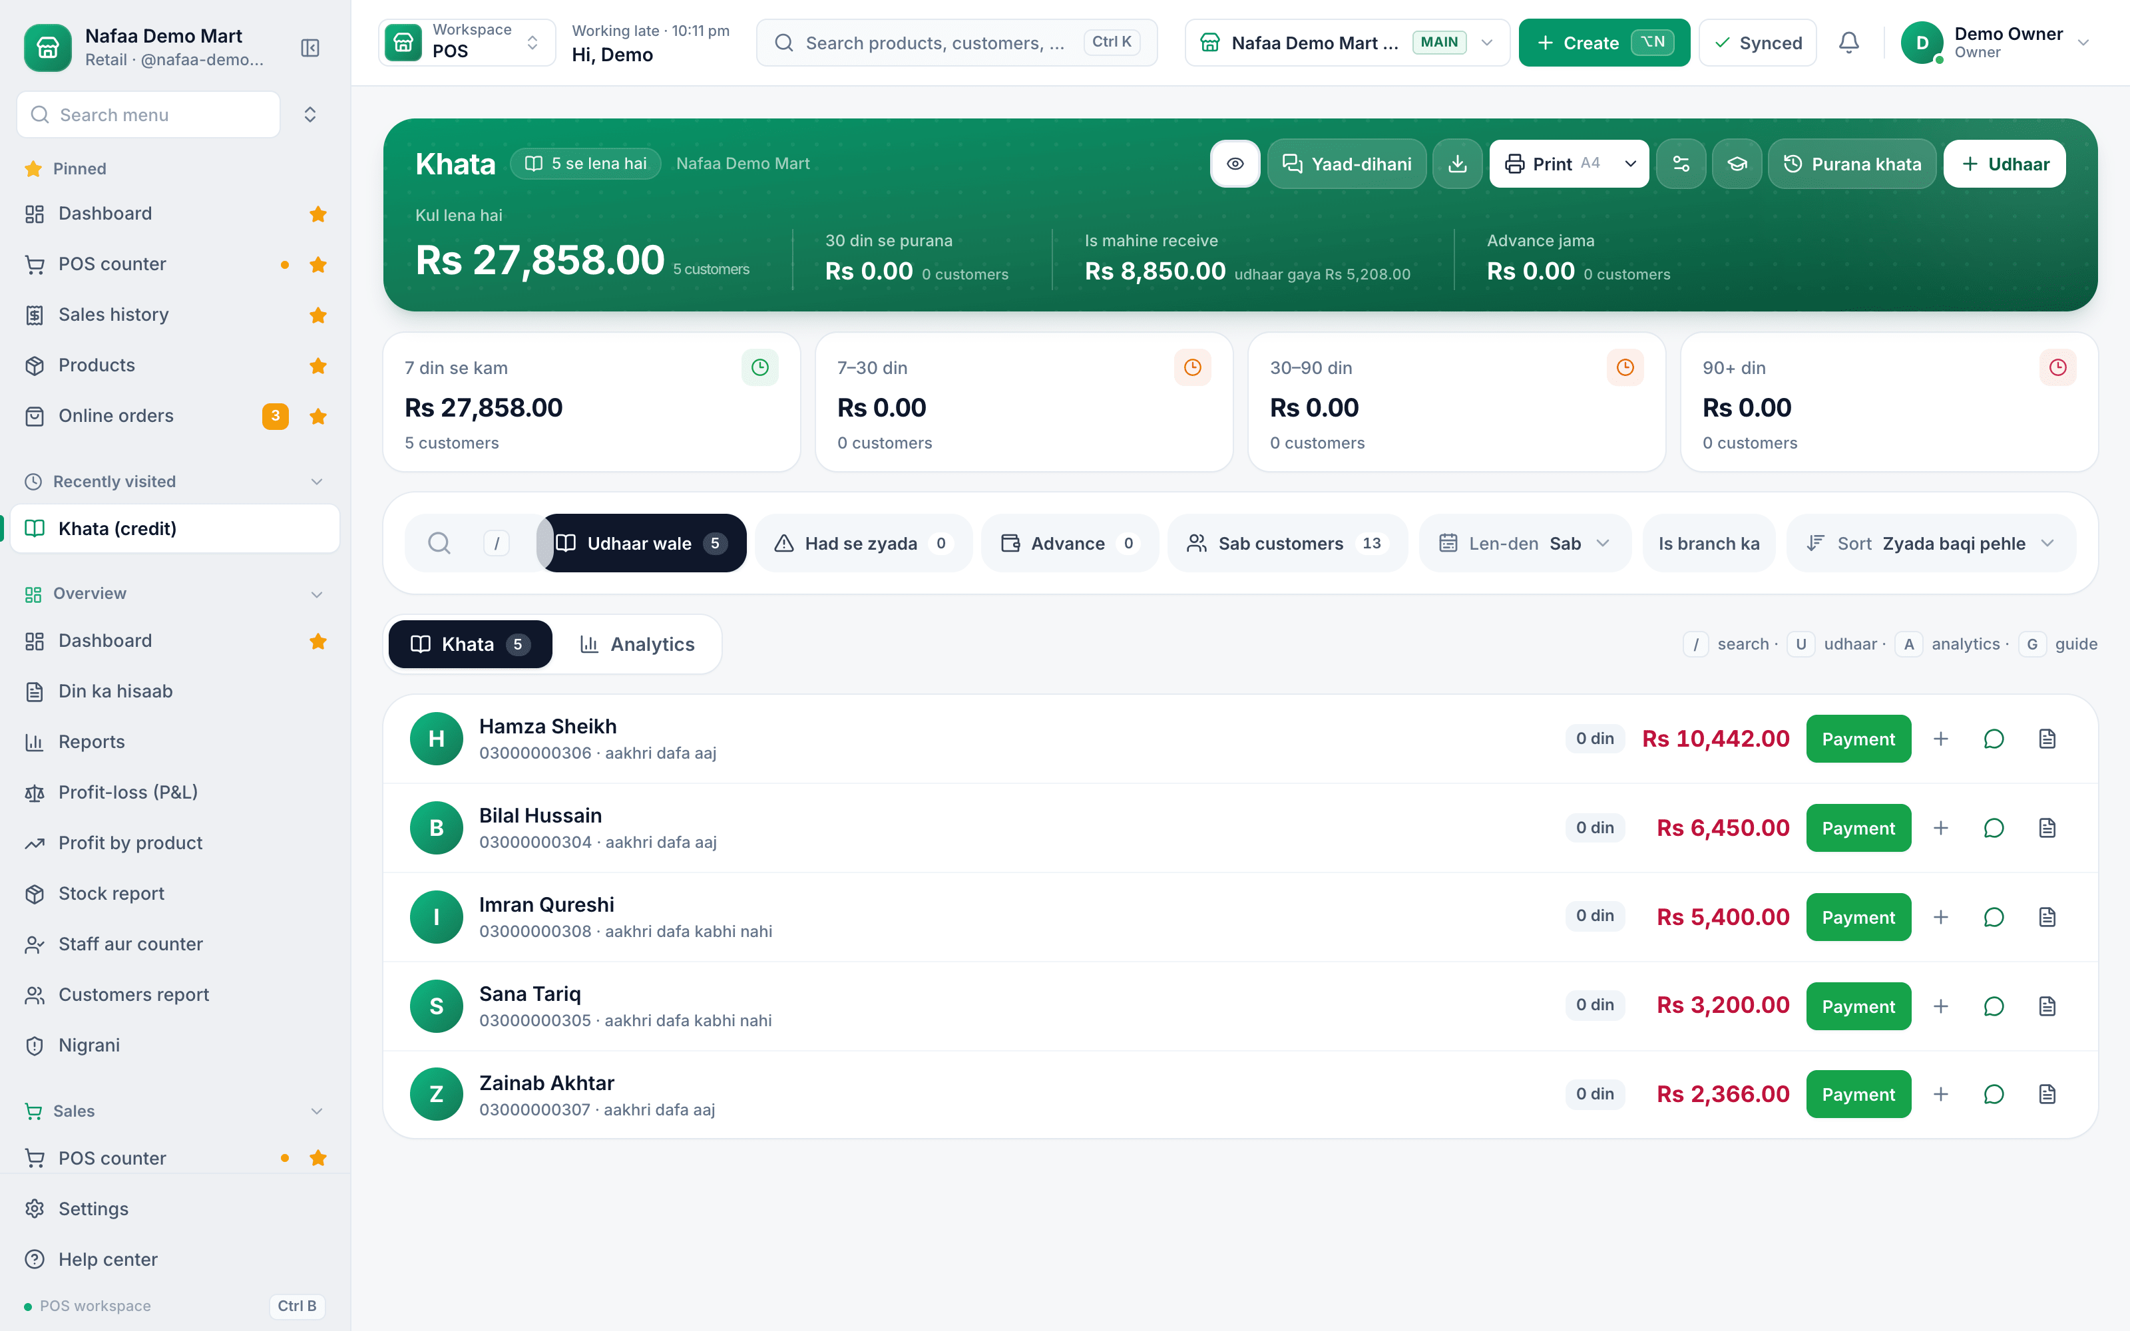Viewport: 2130px width, 1331px height.
Task: Open Purana khata history
Action: point(1852,164)
